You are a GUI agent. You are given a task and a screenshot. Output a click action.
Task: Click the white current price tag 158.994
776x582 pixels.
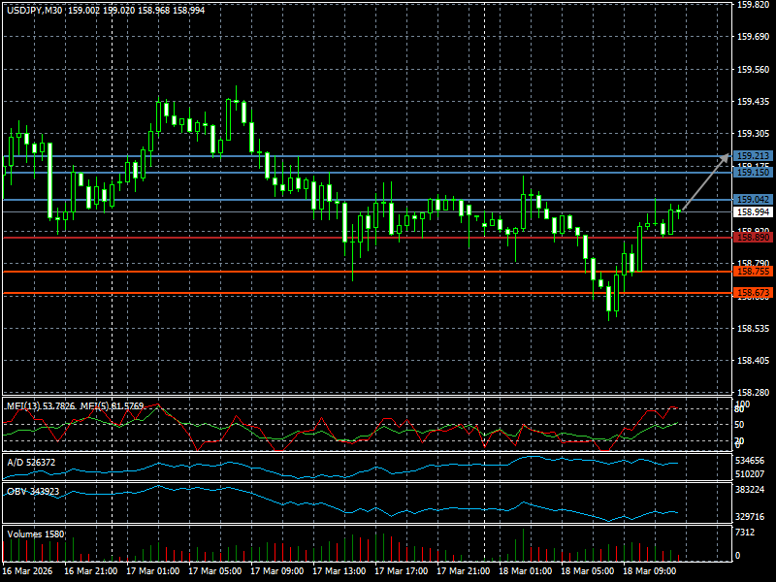tap(753, 211)
